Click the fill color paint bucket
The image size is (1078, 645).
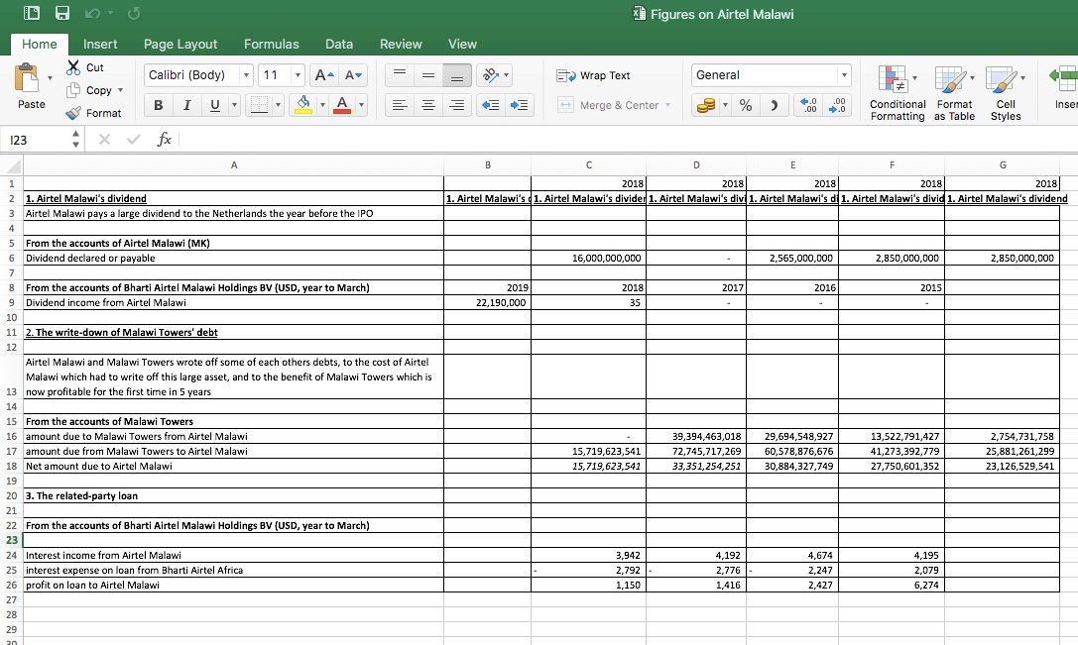click(x=303, y=105)
